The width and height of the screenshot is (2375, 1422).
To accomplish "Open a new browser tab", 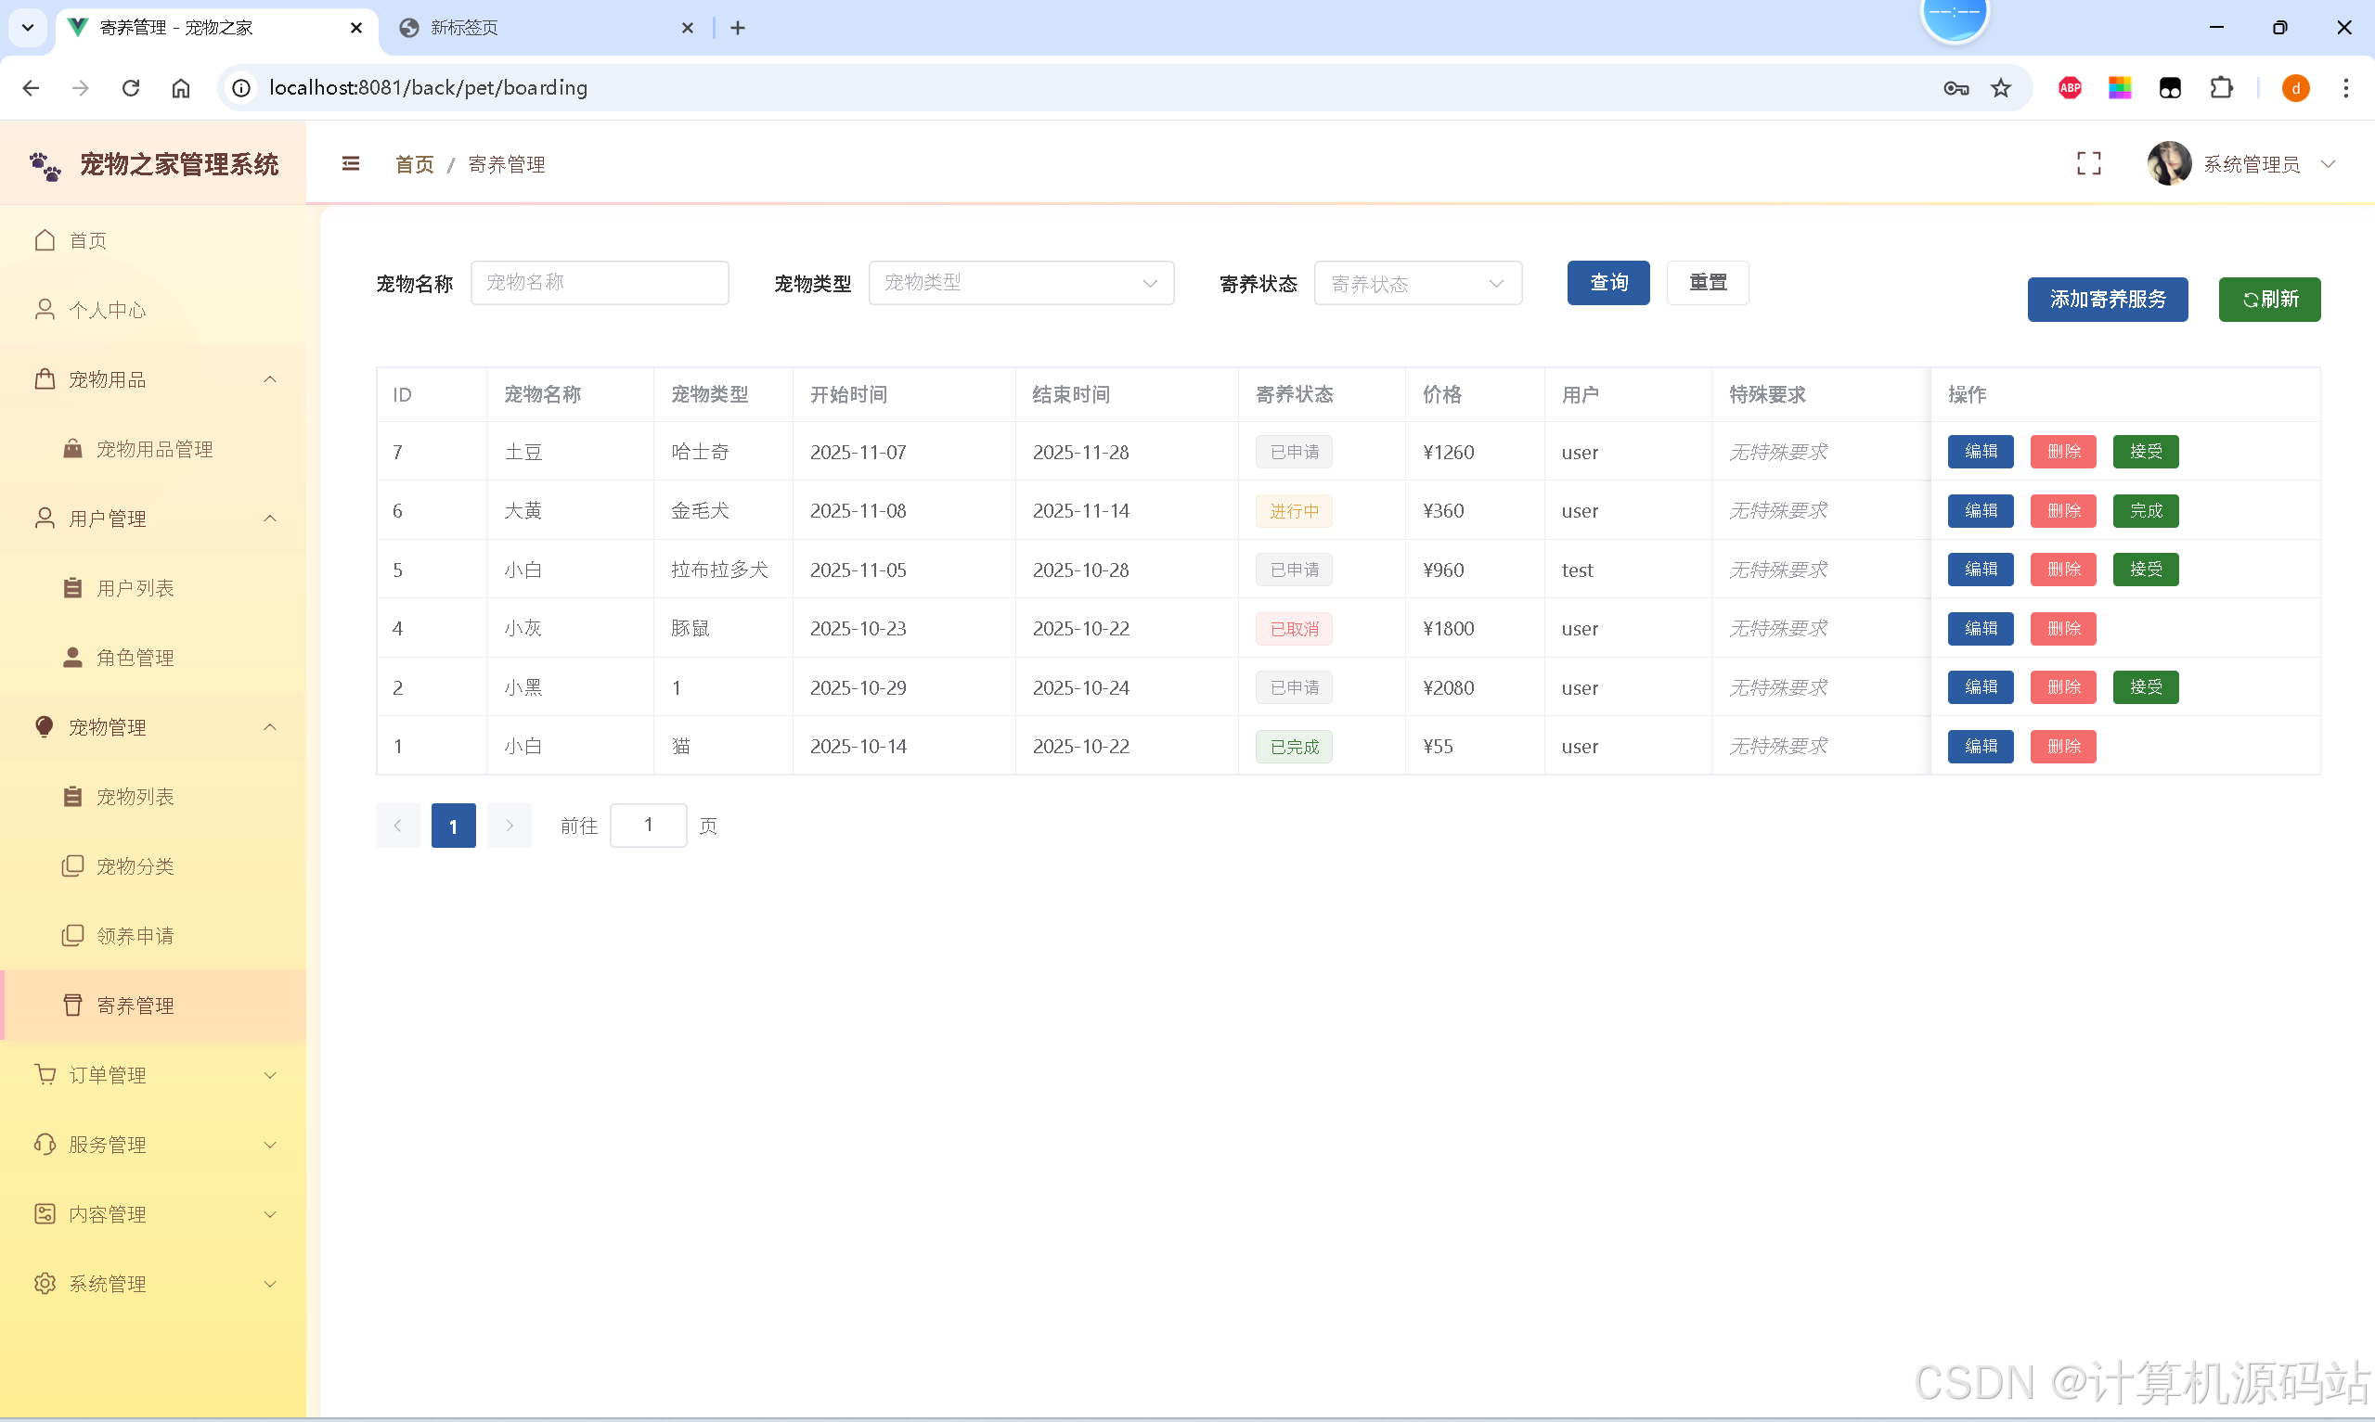I will click(x=737, y=28).
